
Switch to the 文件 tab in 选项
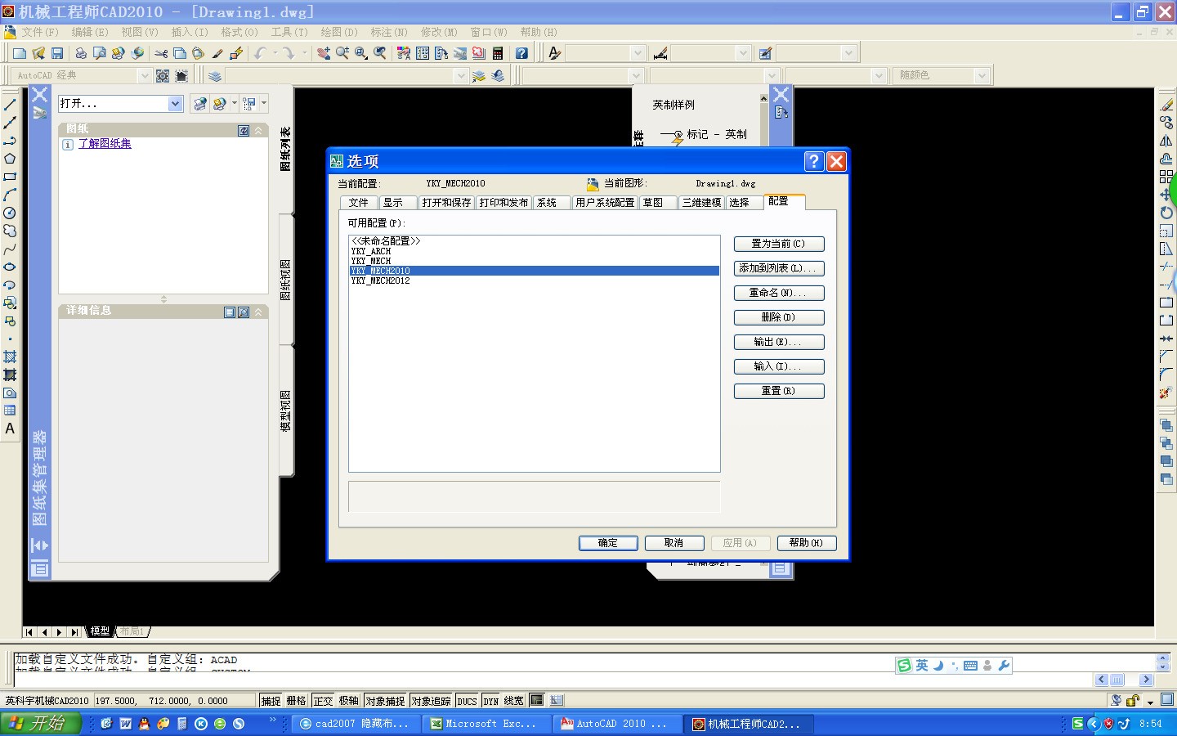tap(359, 203)
